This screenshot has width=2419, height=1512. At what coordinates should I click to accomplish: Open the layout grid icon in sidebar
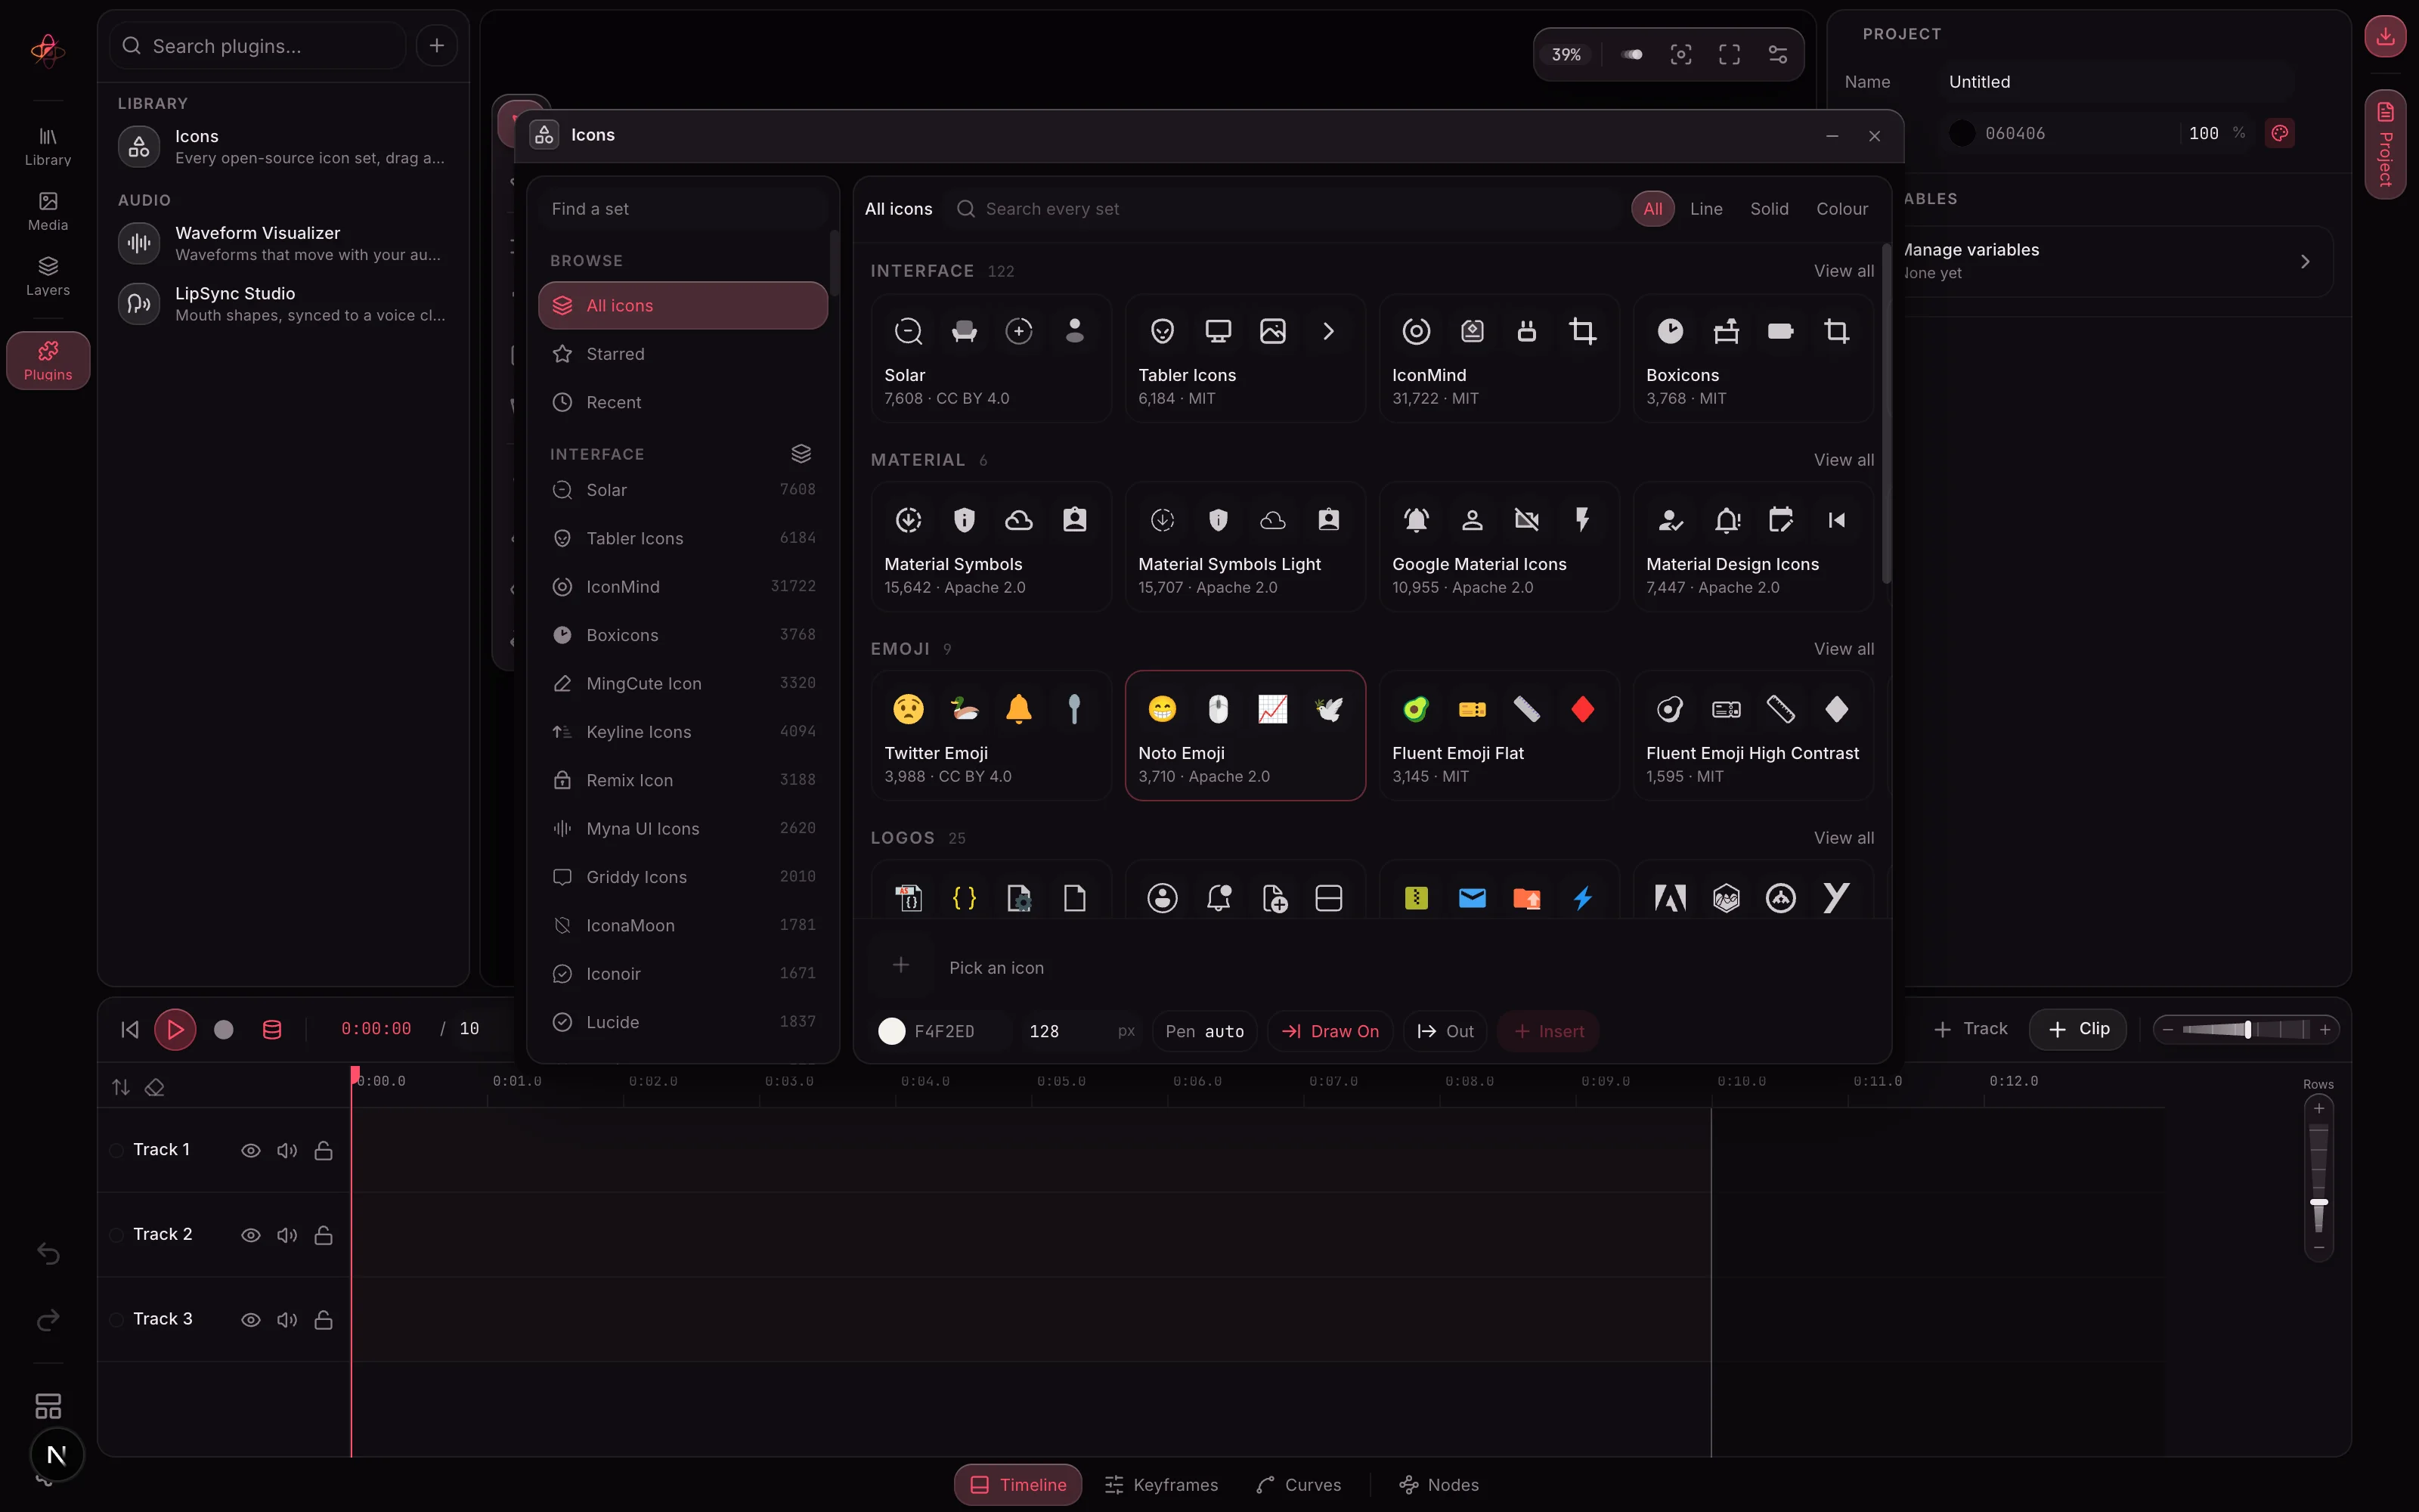tap(47, 1406)
